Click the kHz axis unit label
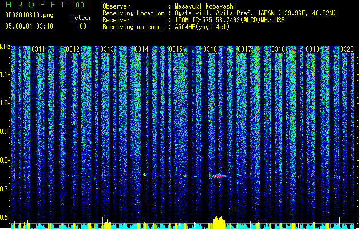This screenshot has height=229, width=360. pos(5,47)
